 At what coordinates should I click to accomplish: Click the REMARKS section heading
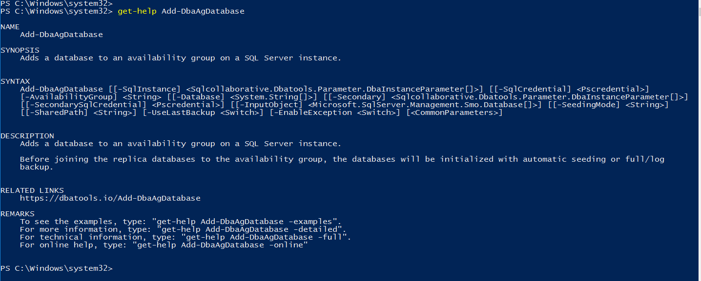pyautogui.click(x=18, y=214)
